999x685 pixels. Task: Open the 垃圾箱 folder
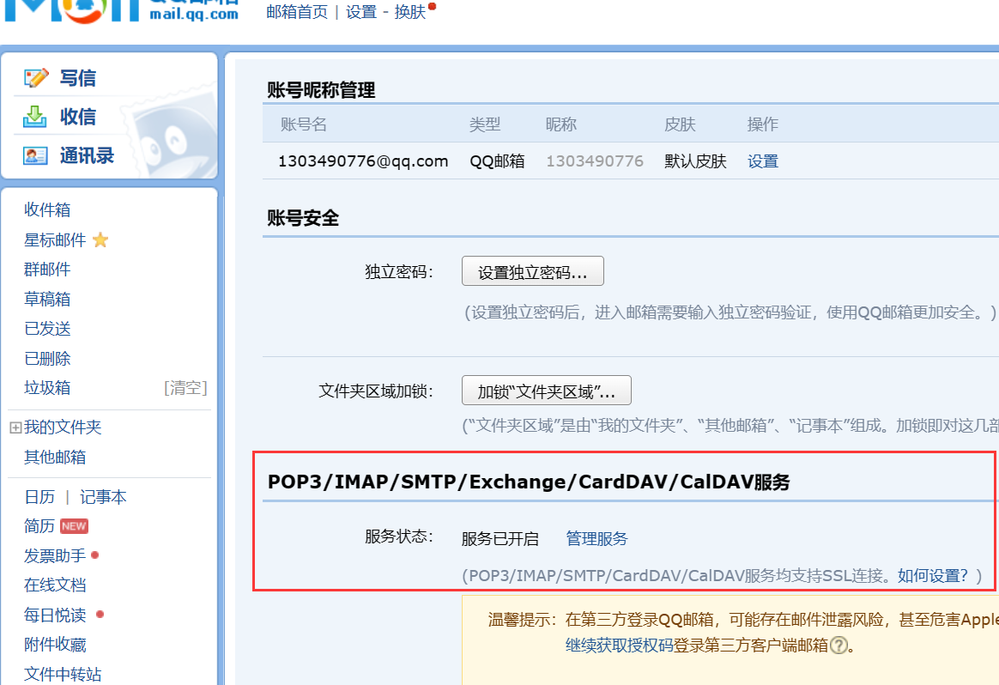(x=47, y=387)
